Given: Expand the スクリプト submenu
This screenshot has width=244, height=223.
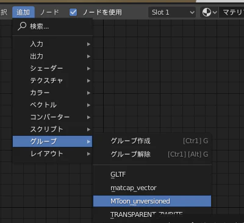Looking at the screenshot, I should click(x=52, y=129).
